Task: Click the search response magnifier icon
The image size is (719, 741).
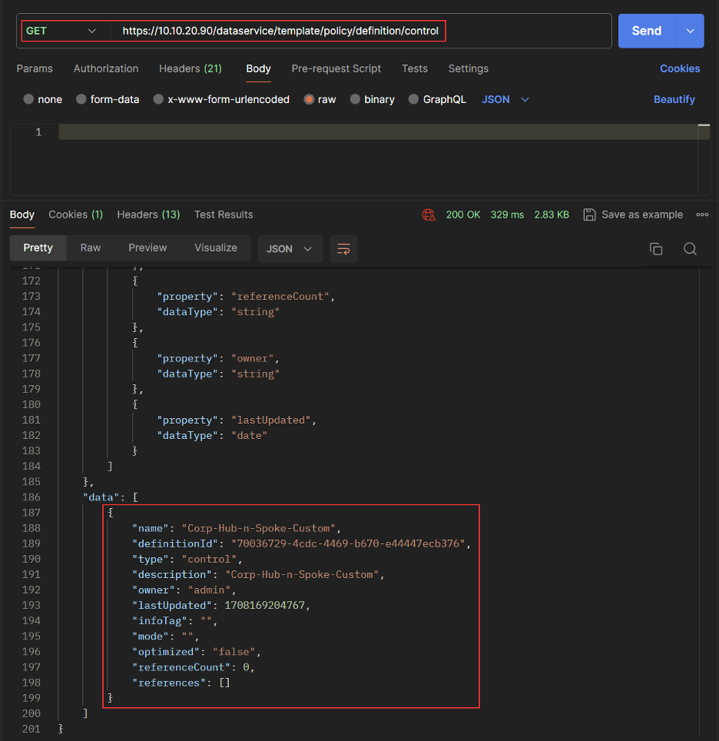Action: pyautogui.click(x=690, y=248)
